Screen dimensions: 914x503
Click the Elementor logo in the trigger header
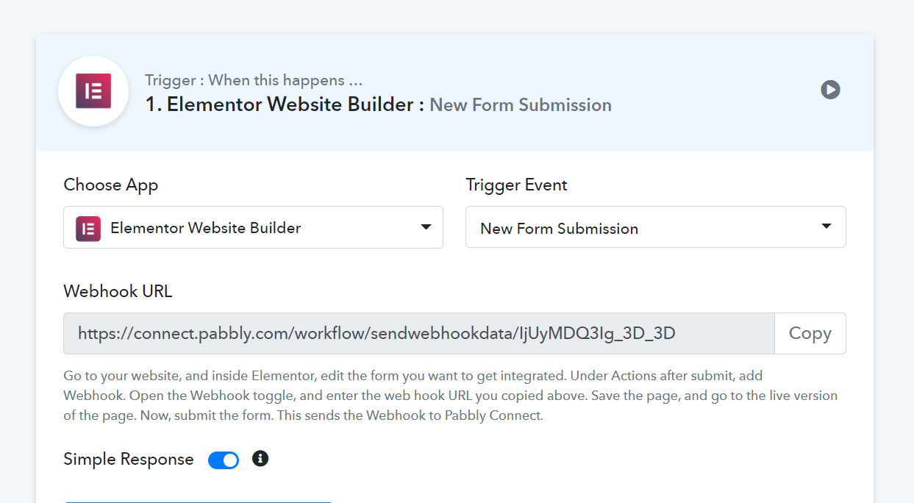(93, 91)
